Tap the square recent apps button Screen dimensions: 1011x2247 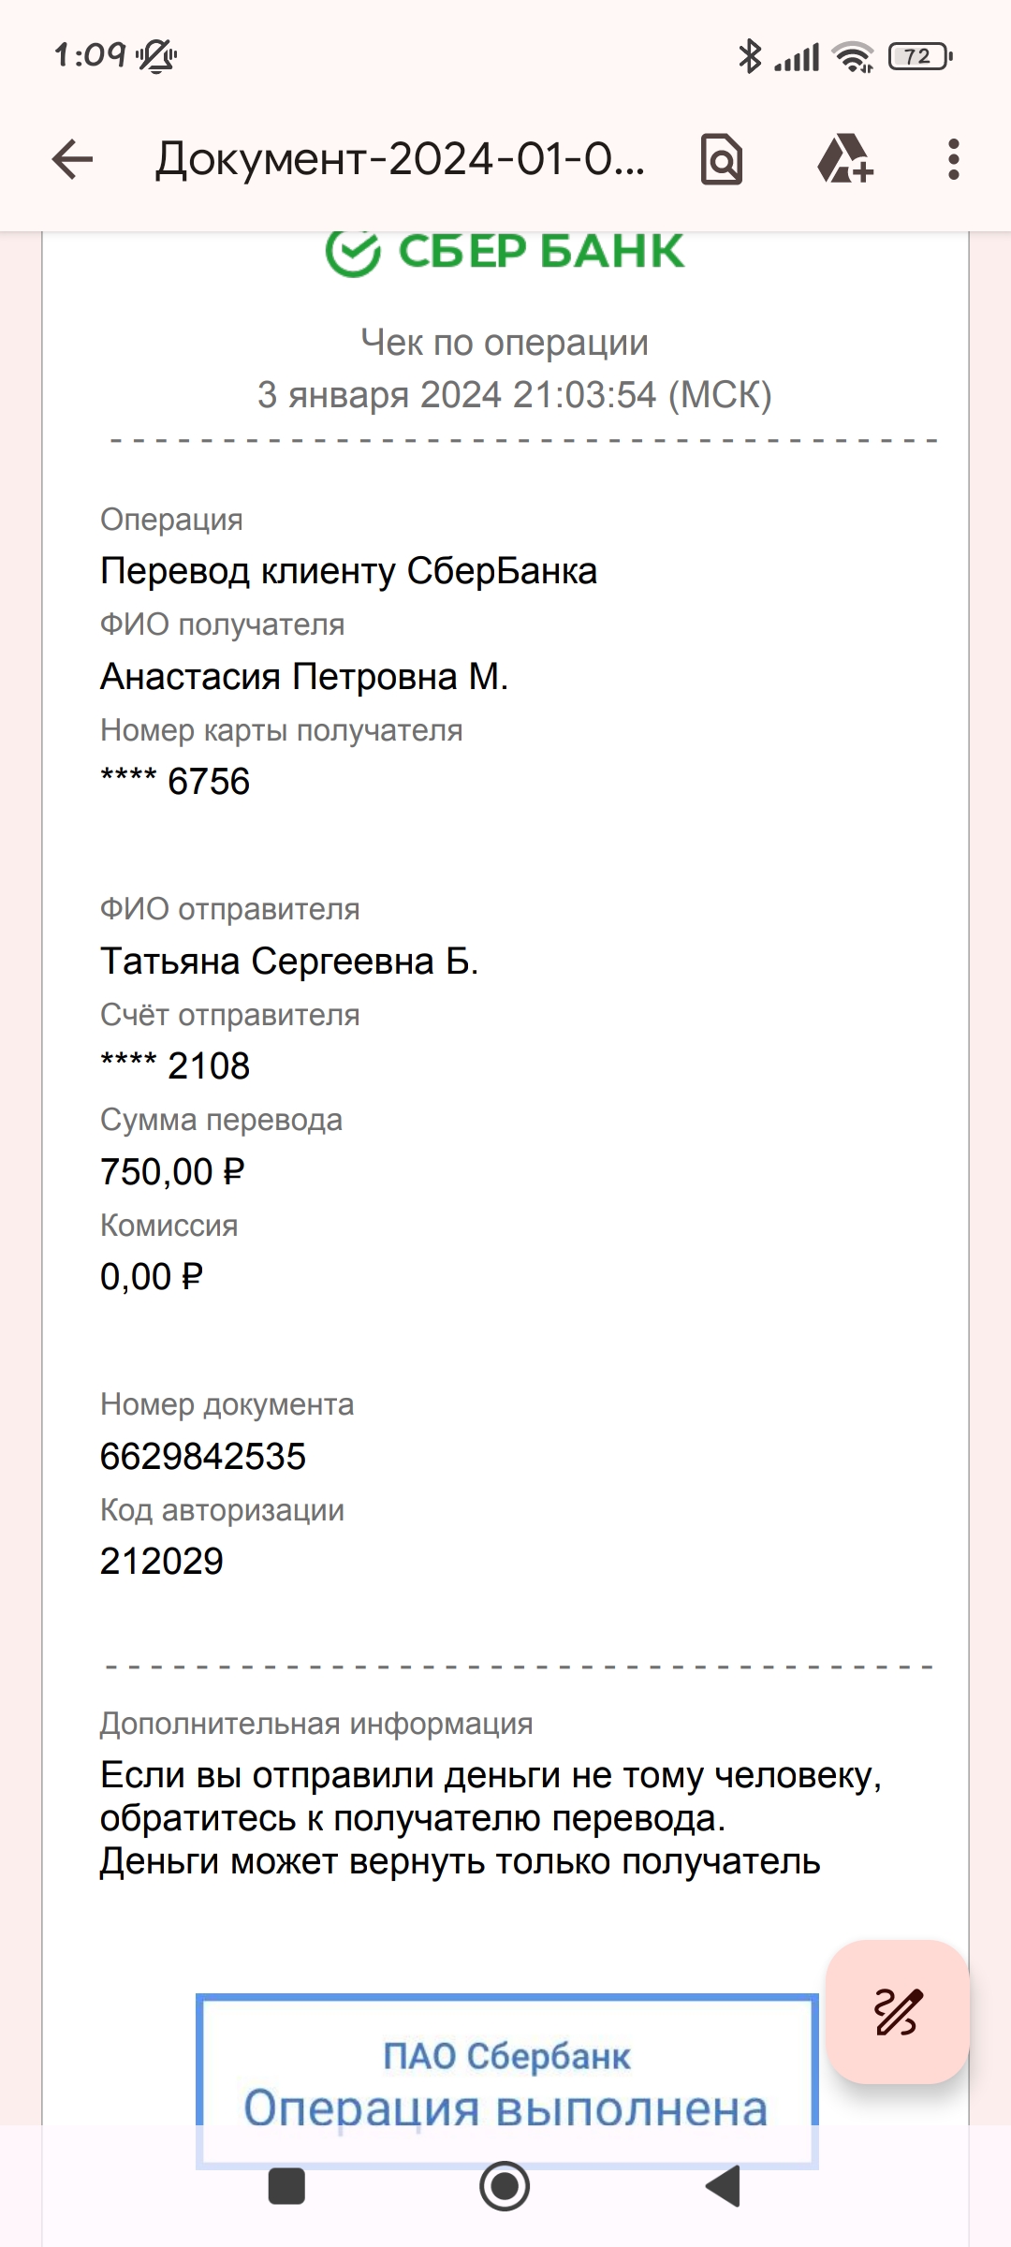(286, 2186)
